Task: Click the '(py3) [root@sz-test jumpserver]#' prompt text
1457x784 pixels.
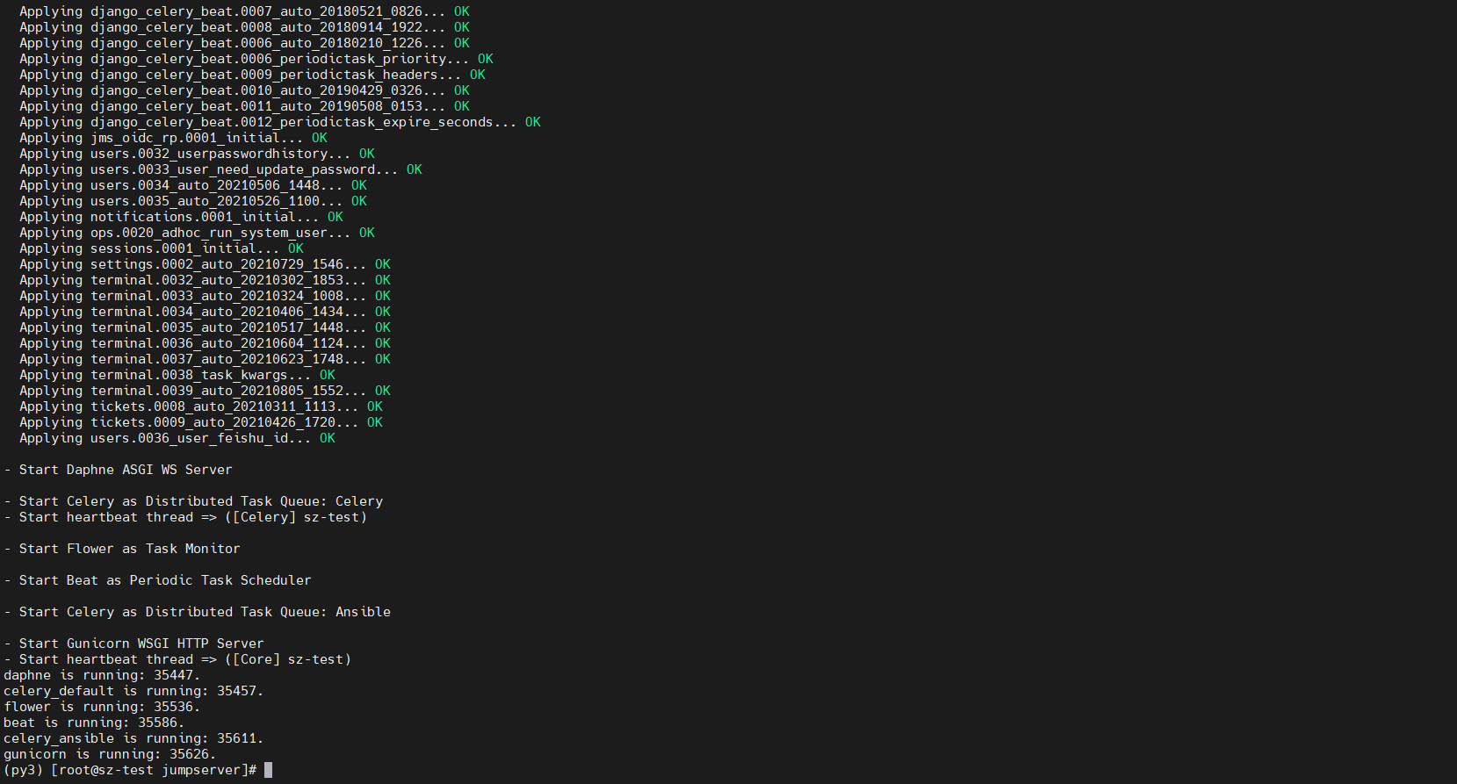Action: pos(130,770)
